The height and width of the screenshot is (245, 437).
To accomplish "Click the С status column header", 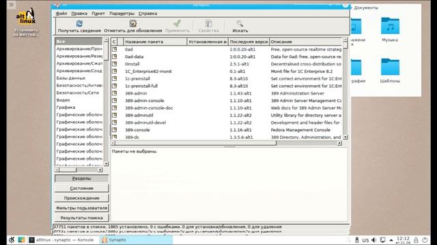I will tap(114, 42).
